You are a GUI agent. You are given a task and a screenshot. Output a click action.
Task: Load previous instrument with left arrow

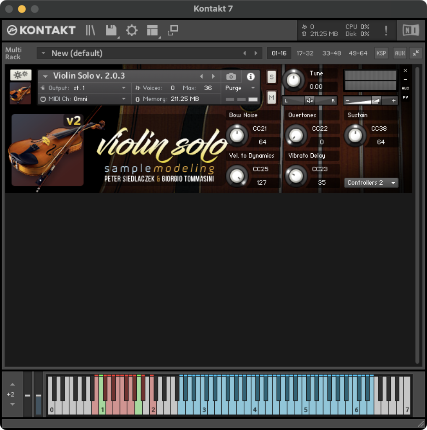pos(201,76)
